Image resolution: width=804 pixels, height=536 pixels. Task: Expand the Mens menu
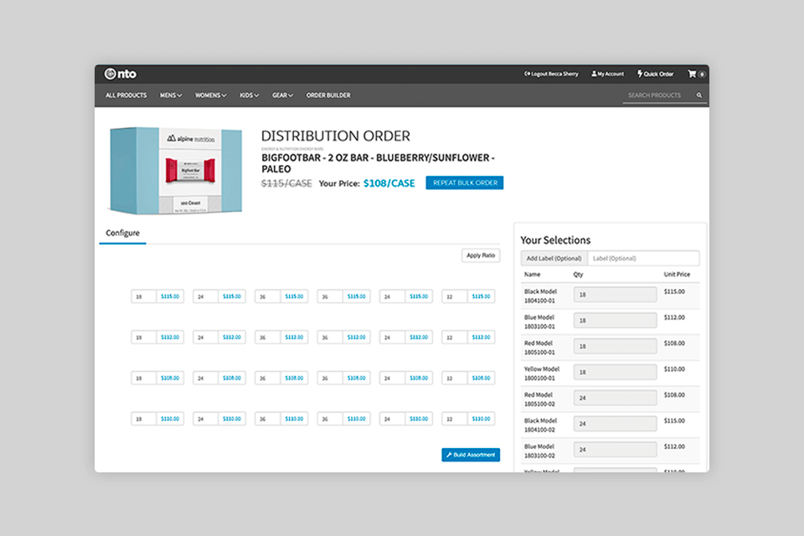point(171,95)
